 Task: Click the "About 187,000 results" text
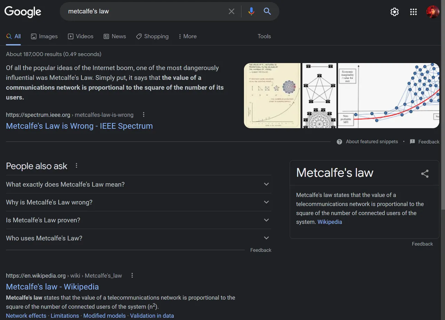click(x=54, y=54)
